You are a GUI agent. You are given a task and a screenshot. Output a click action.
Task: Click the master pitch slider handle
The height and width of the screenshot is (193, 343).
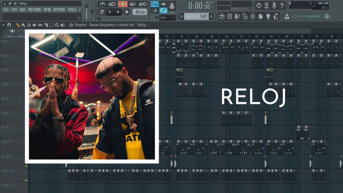click(92, 11)
